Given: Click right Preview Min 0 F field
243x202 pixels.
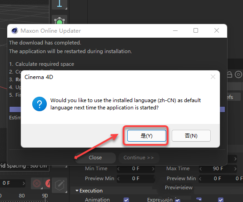Looking at the screenshot, I should point(218,178).
